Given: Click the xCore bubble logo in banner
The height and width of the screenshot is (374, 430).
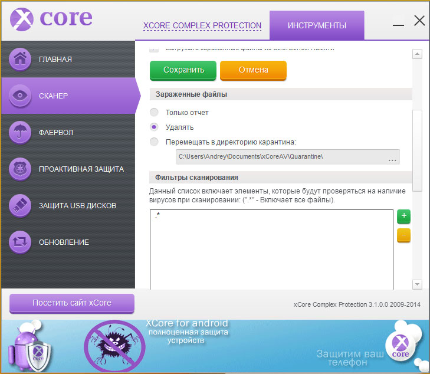Looking at the screenshot, I should point(401,346).
